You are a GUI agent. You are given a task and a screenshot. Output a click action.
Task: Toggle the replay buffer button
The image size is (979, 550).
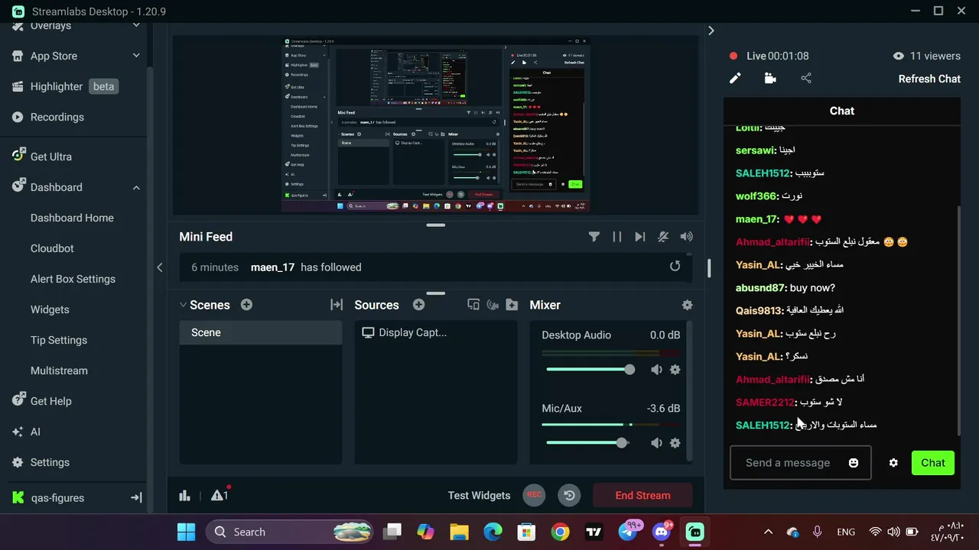569,495
